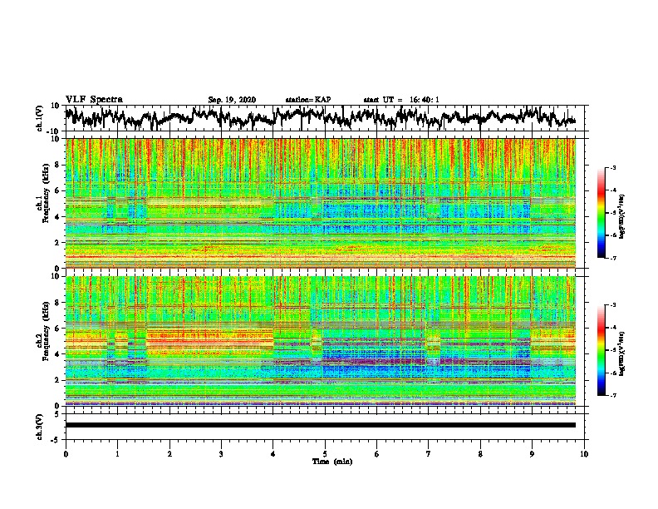Screen dimensions: 658x509
Task: Click the ch.2 PSD color scale bar
Action: click(x=601, y=350)
